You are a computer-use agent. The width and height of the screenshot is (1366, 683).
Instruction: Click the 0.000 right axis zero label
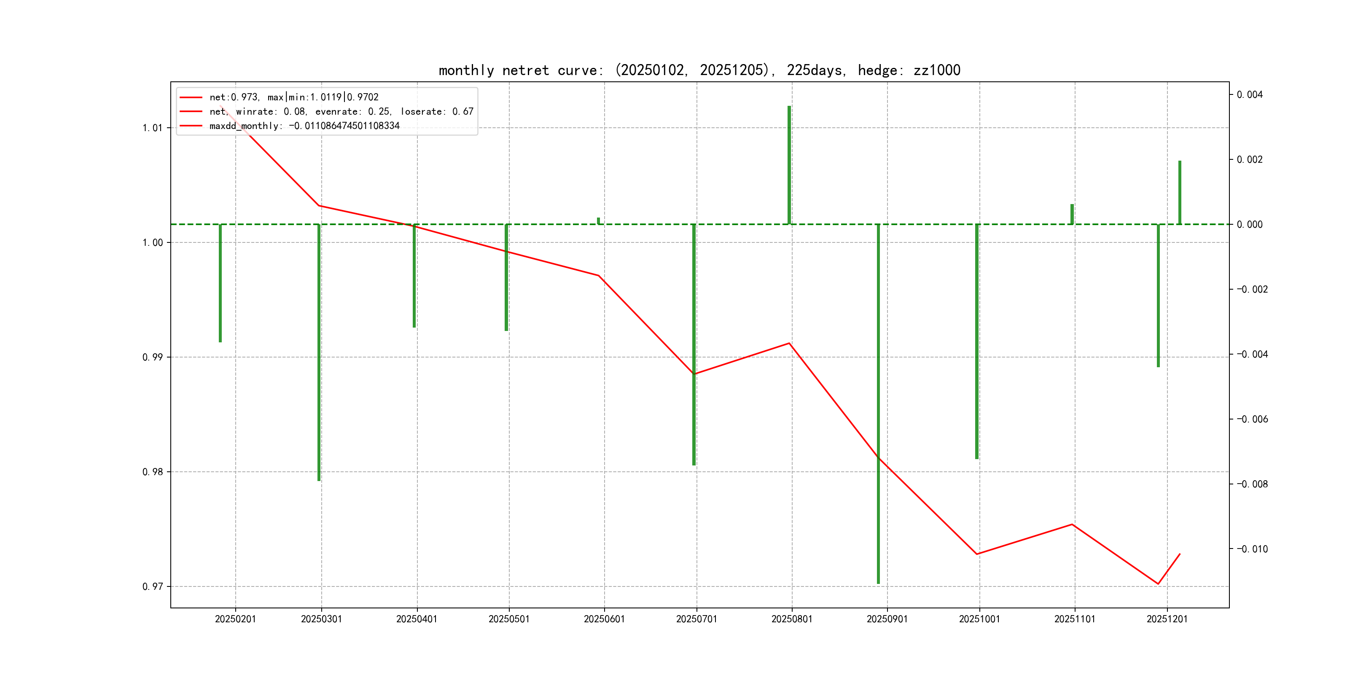[x=1249, y=224]
